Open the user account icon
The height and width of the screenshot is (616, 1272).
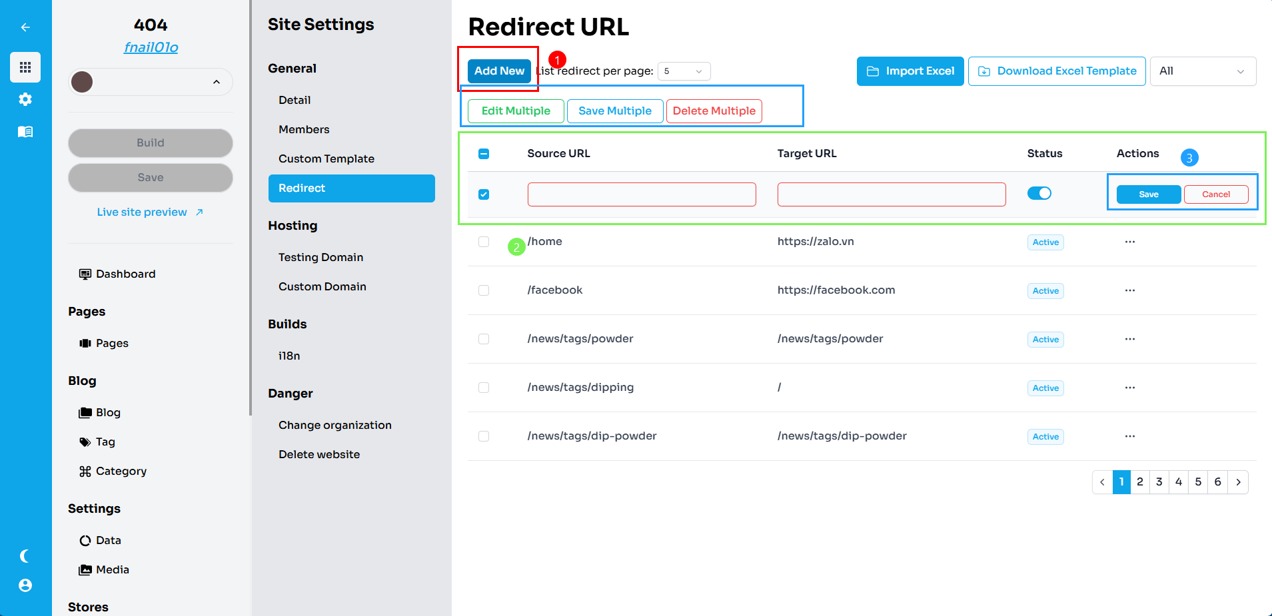25,585
